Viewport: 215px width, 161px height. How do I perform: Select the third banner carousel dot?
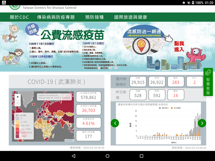(x=110, y=68)
